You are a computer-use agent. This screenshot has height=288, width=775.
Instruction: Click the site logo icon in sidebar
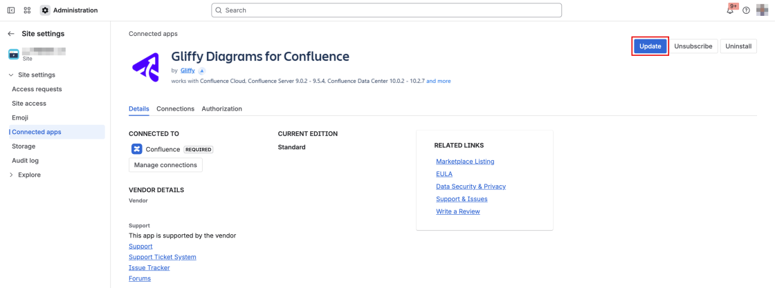pos(14,55)
